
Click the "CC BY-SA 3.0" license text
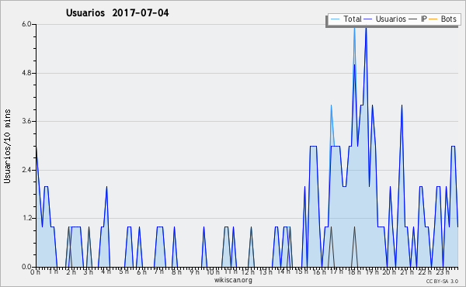pyautogui.click(x=442, y=282)
